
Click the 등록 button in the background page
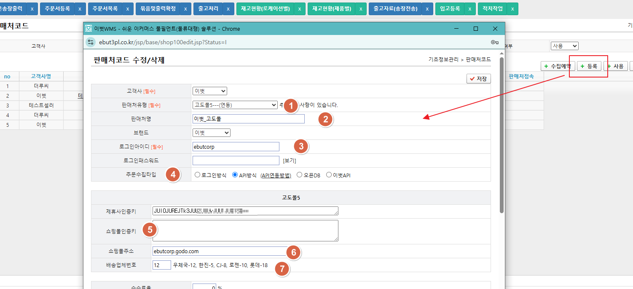(589, 66)
